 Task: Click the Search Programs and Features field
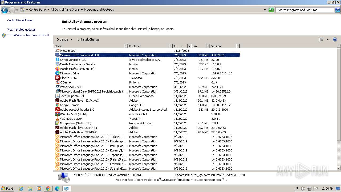305,10
